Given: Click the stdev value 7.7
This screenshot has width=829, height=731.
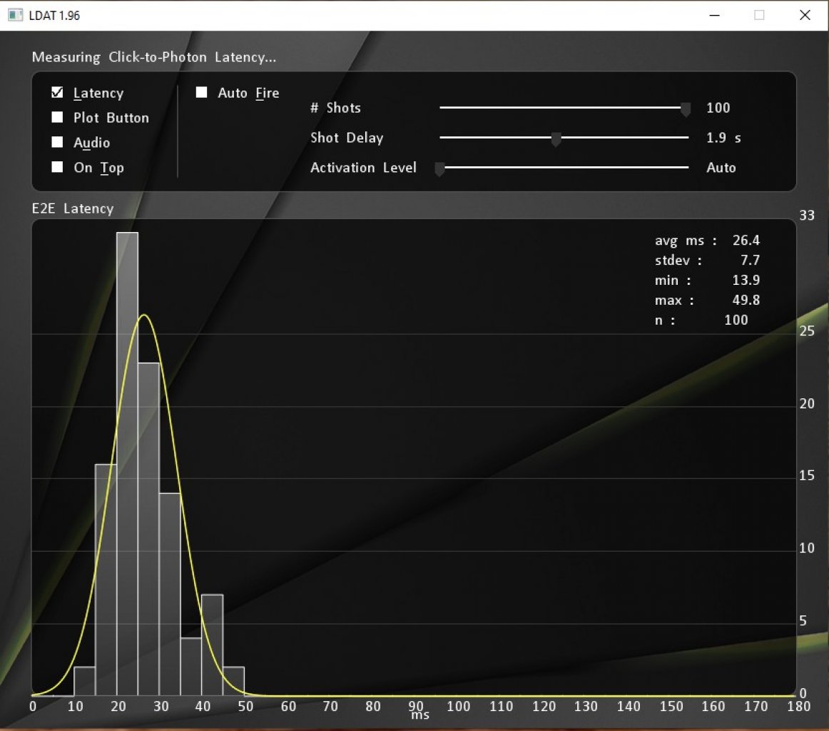Looking at the screenshot, I should (x=750, y=261).
